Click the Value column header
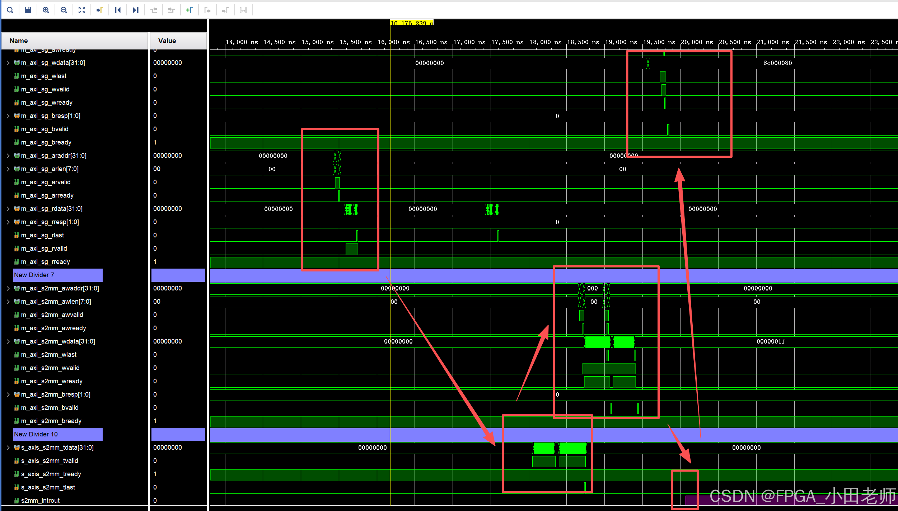Image resolution: width=898 pixels, height=511 pixels. pyautogui.click(x=167, y=41)
